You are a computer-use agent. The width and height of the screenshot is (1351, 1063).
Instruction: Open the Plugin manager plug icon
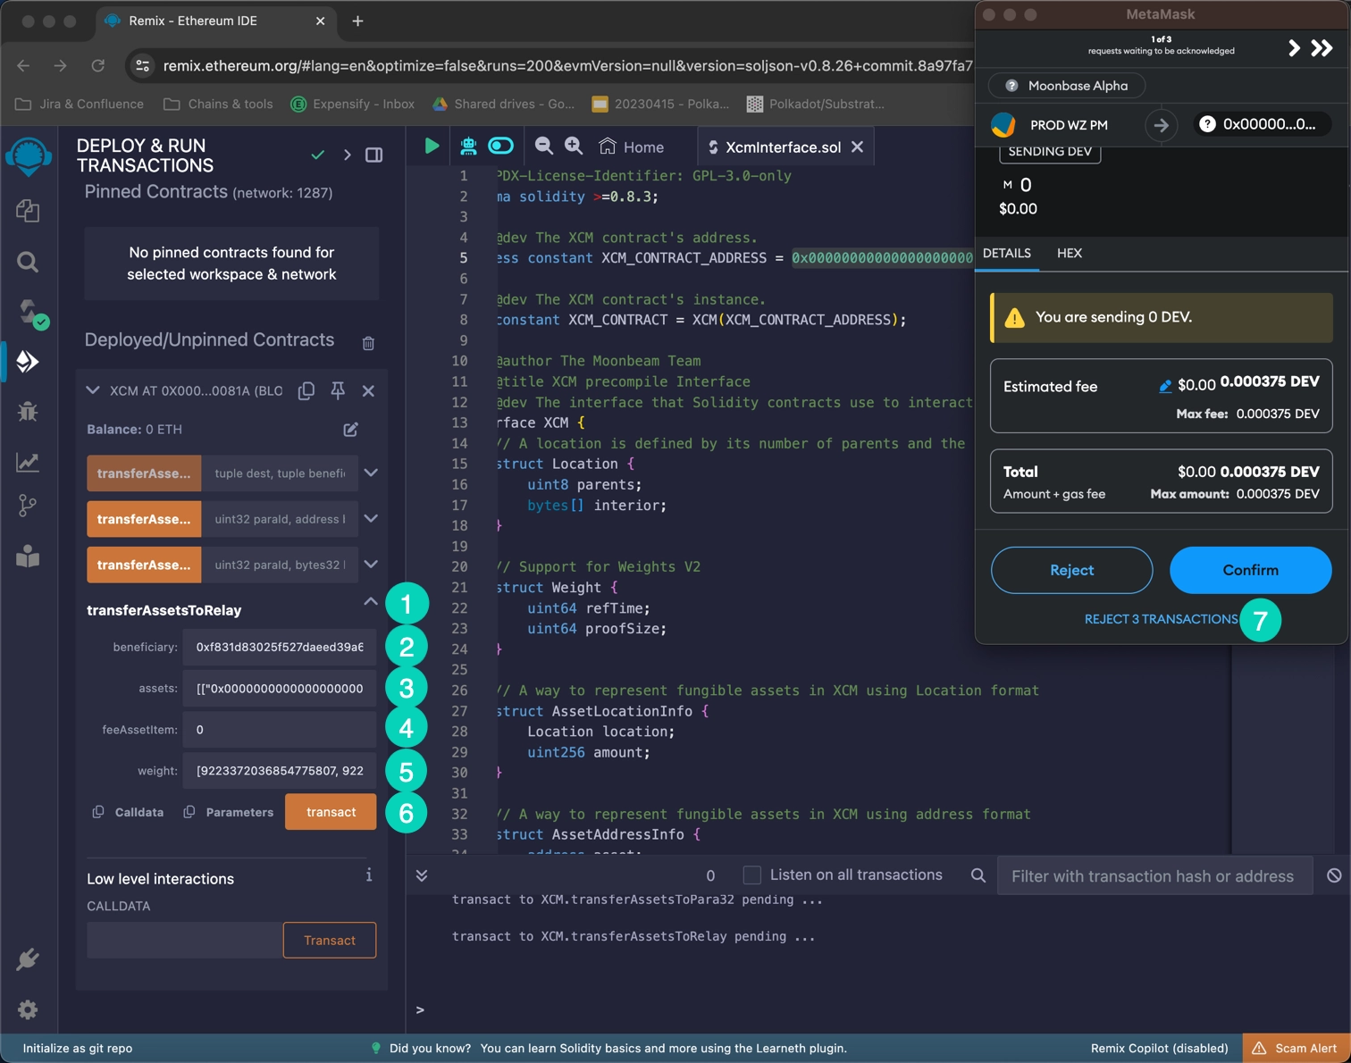(x=28, y=959)
